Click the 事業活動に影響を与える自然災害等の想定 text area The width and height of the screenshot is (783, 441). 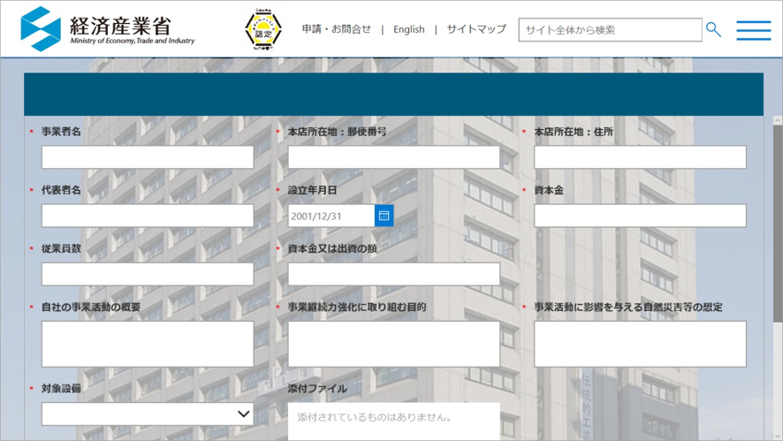point(640,344)
